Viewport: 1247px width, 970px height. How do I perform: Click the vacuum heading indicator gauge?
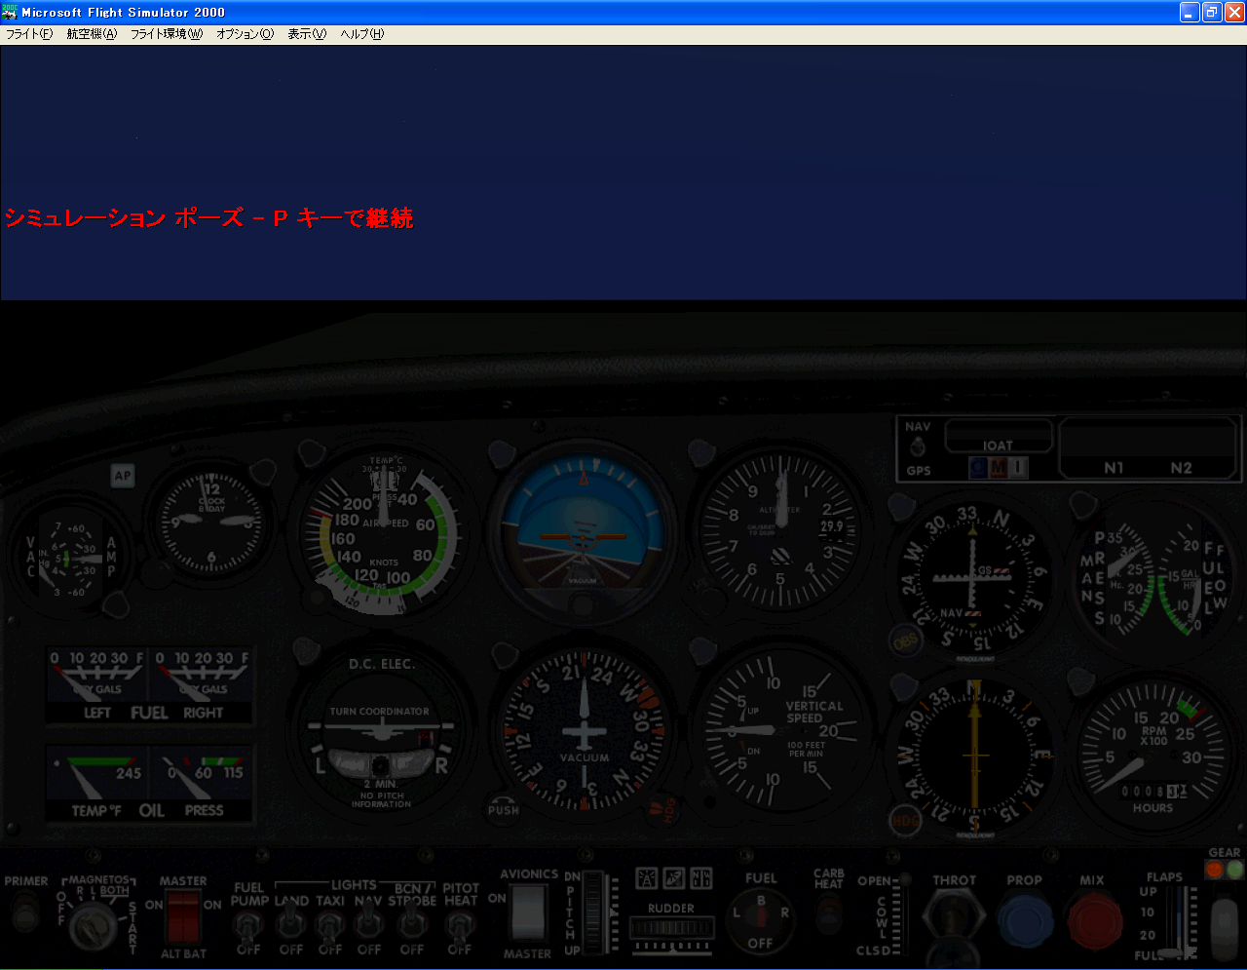click(x=584, y=729)
